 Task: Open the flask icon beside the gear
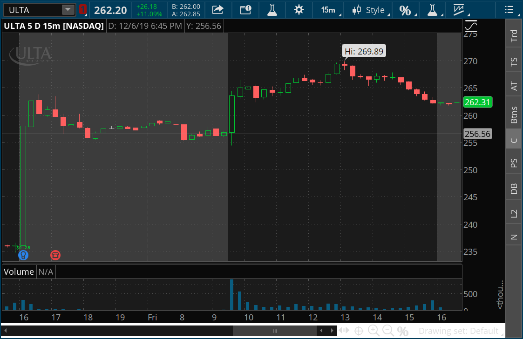pos(272,10)
